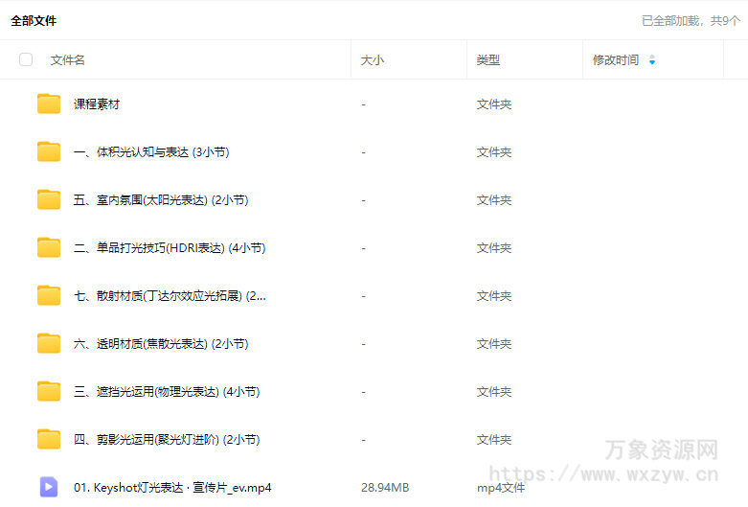The image size is (748, 507).
Task: Sort files by 类型 column header
Action: coord(487,60)
